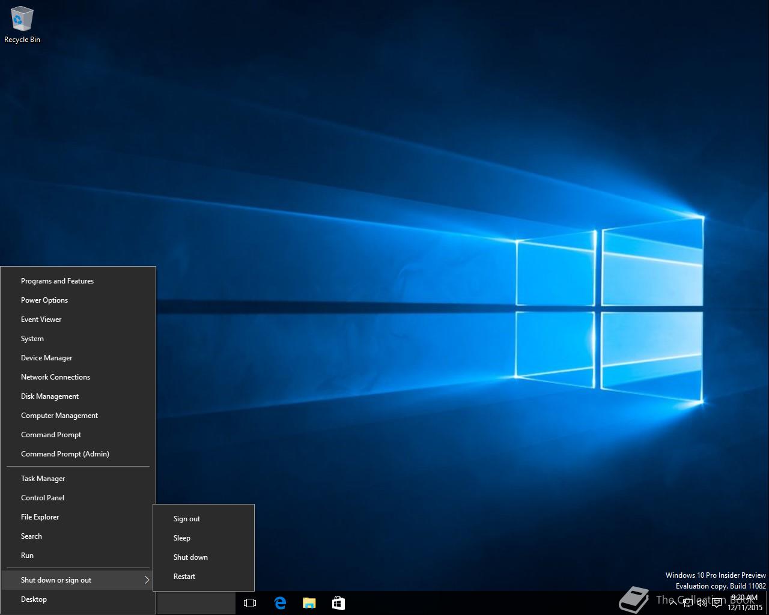This screenshot has width=769, height=615.
Task: Open Event Viewer
Action: [78, 320]
